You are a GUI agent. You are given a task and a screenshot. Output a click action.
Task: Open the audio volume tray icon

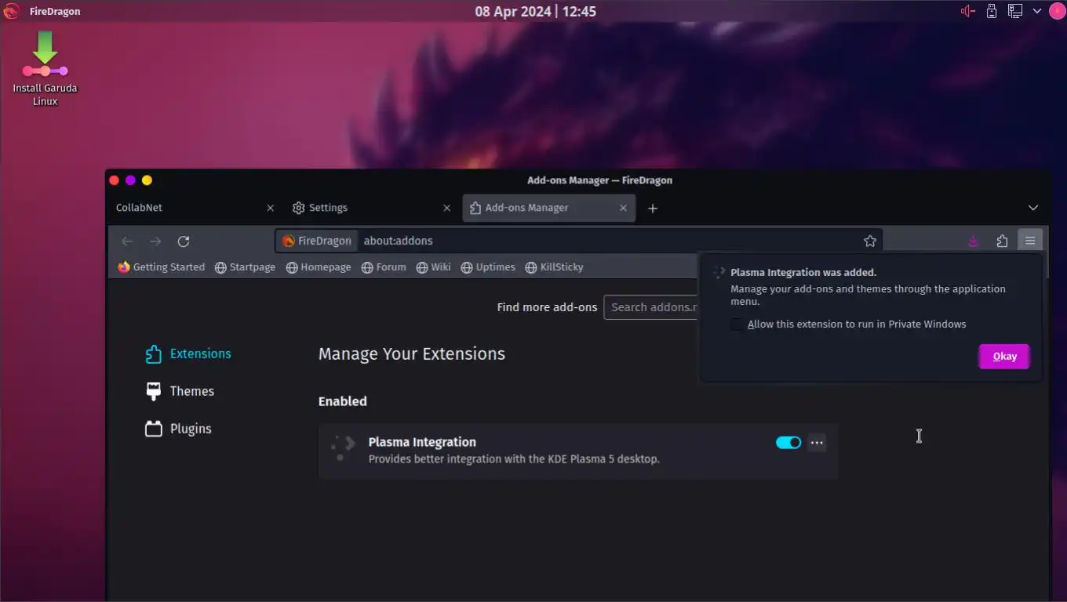968,11
